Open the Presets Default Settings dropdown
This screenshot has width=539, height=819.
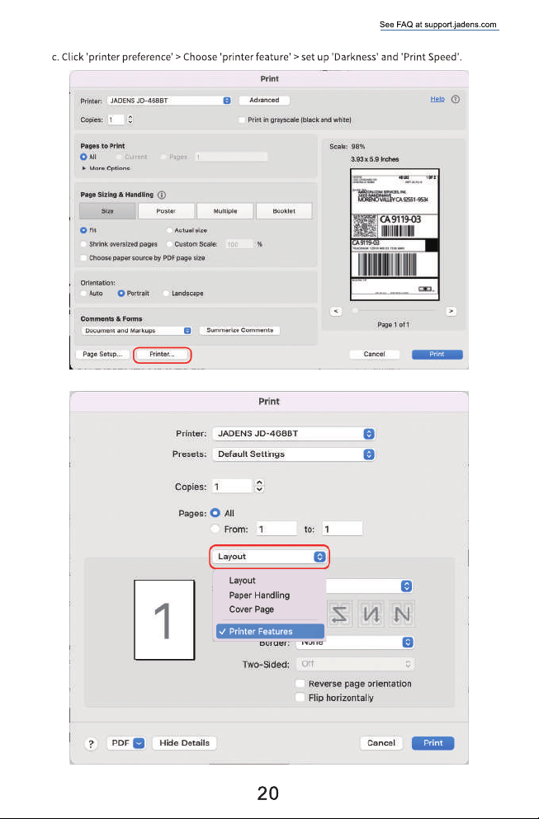pos(294,454)
